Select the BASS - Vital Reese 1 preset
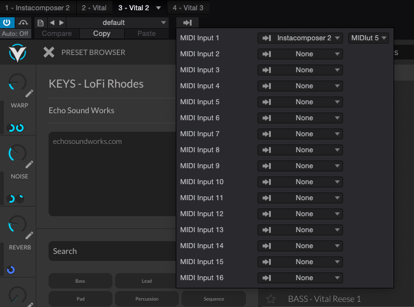 click(324, 299)
